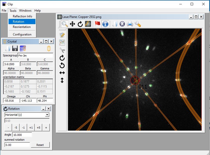Screen dimensions: 210x155
Task: Click the red flag marker icon
Action: 97,24
